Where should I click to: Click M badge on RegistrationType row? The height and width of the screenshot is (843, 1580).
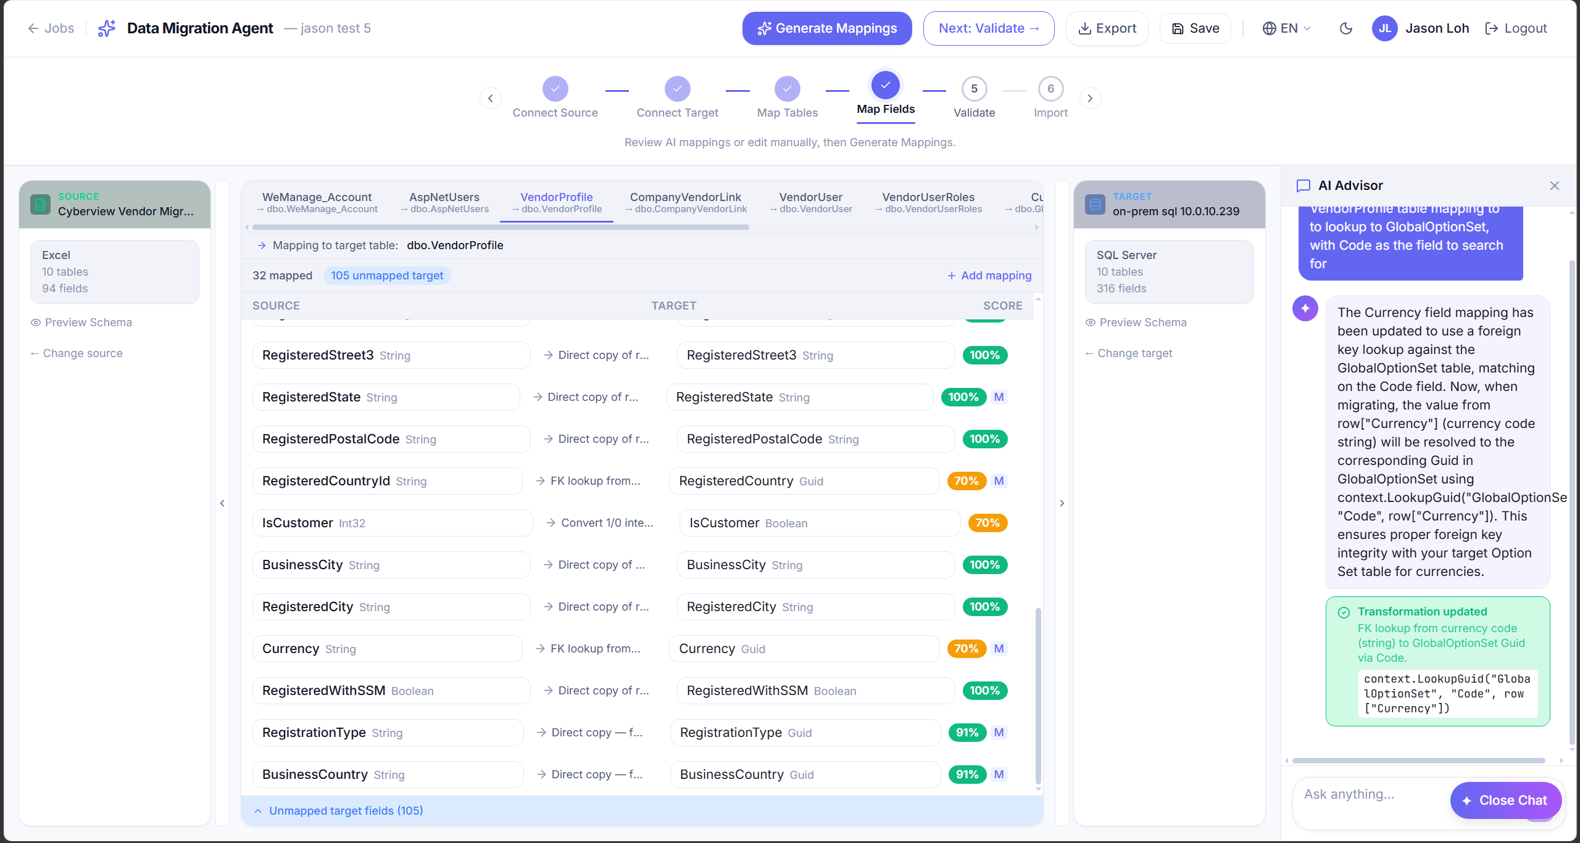pyautogui.click(x=999, y=733)
